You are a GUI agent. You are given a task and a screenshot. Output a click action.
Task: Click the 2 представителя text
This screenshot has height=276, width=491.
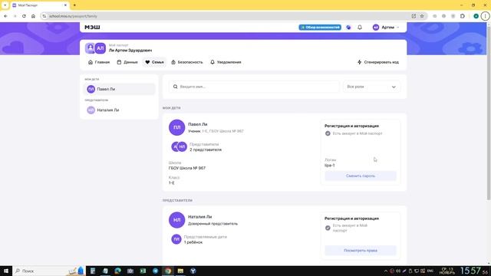[206, 150]
